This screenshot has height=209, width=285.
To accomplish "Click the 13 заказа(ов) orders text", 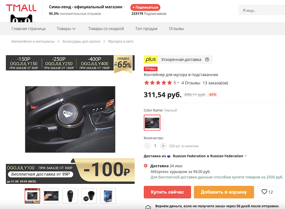I will (215, 83).
